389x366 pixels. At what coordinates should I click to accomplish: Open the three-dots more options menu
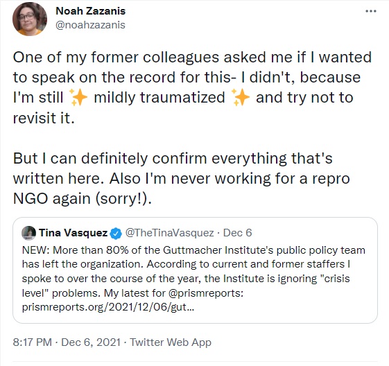371,11
